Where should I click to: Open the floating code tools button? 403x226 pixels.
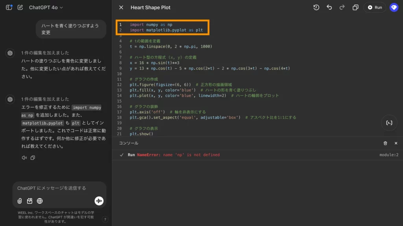click(x=389, y=123)
